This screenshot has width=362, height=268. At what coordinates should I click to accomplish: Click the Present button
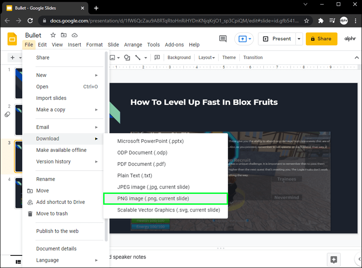(x=277, y=39)
